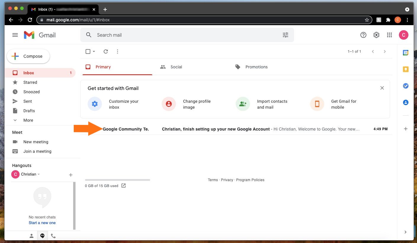Tick the select-all checkbox

[x=88, y=52]
